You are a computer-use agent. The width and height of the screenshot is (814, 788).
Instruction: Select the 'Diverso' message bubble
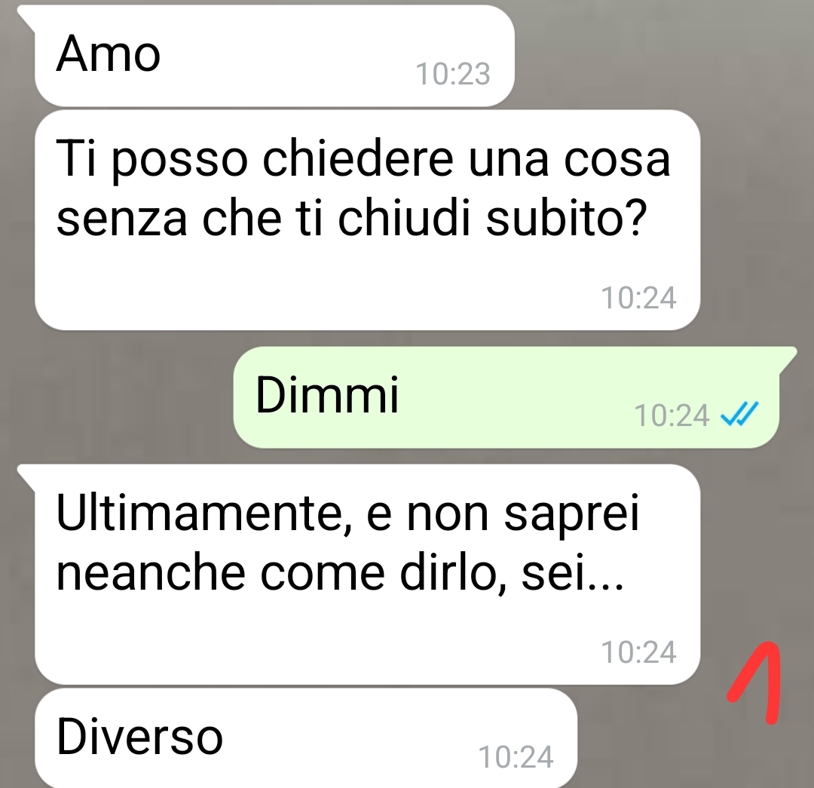(306, 738)
